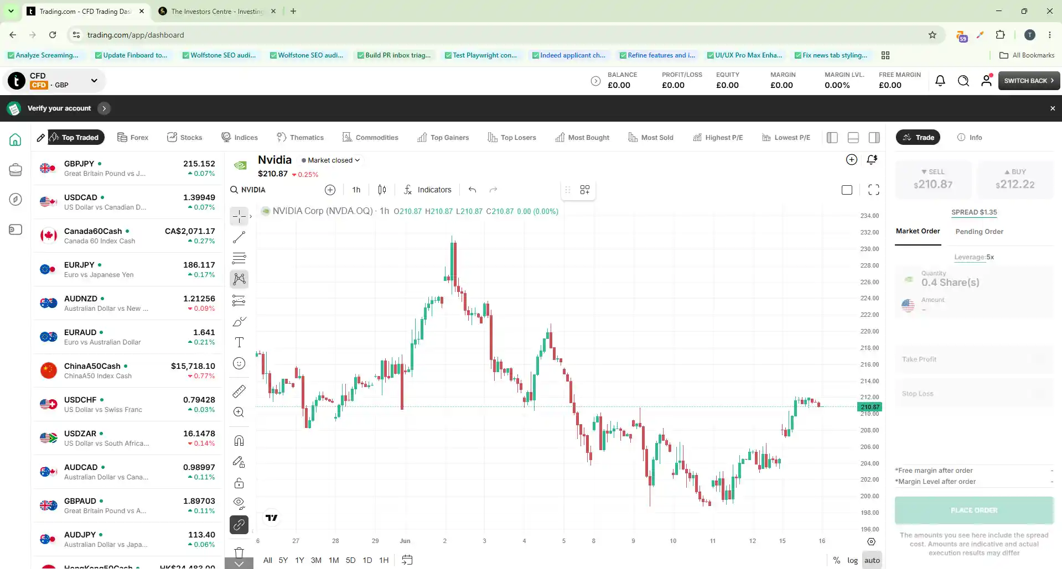Select the ruler measure tool
Viewport: 1062px width, 569px height.
239,391
